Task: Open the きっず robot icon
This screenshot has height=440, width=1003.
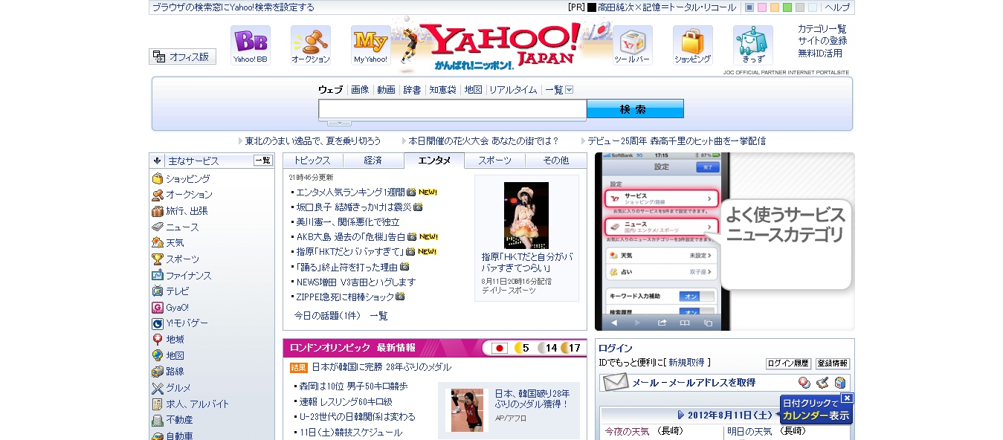Action: 753,45
